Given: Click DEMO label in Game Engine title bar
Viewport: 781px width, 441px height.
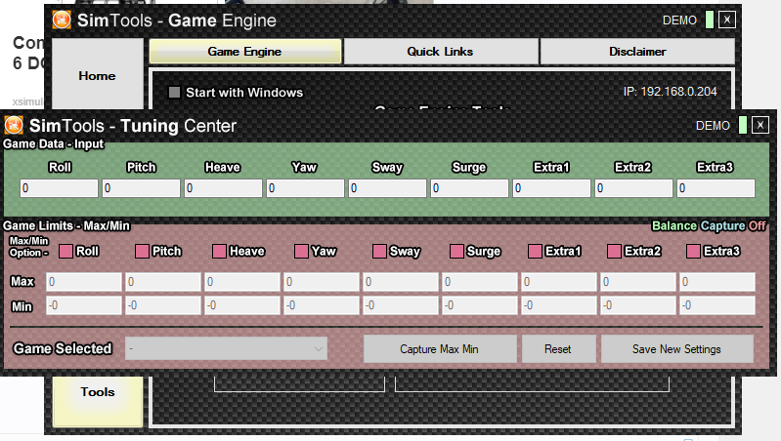Looking at the screenshot, I should (x=679, y=20).
